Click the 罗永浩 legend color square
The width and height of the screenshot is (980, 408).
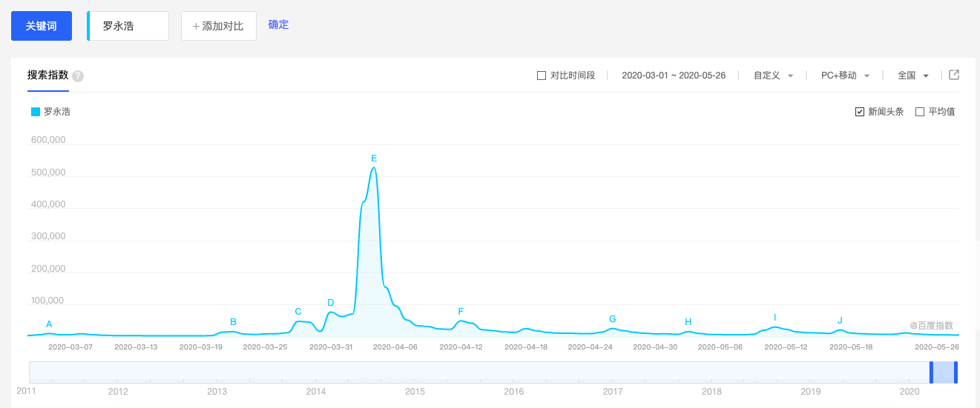click(36, 112)
